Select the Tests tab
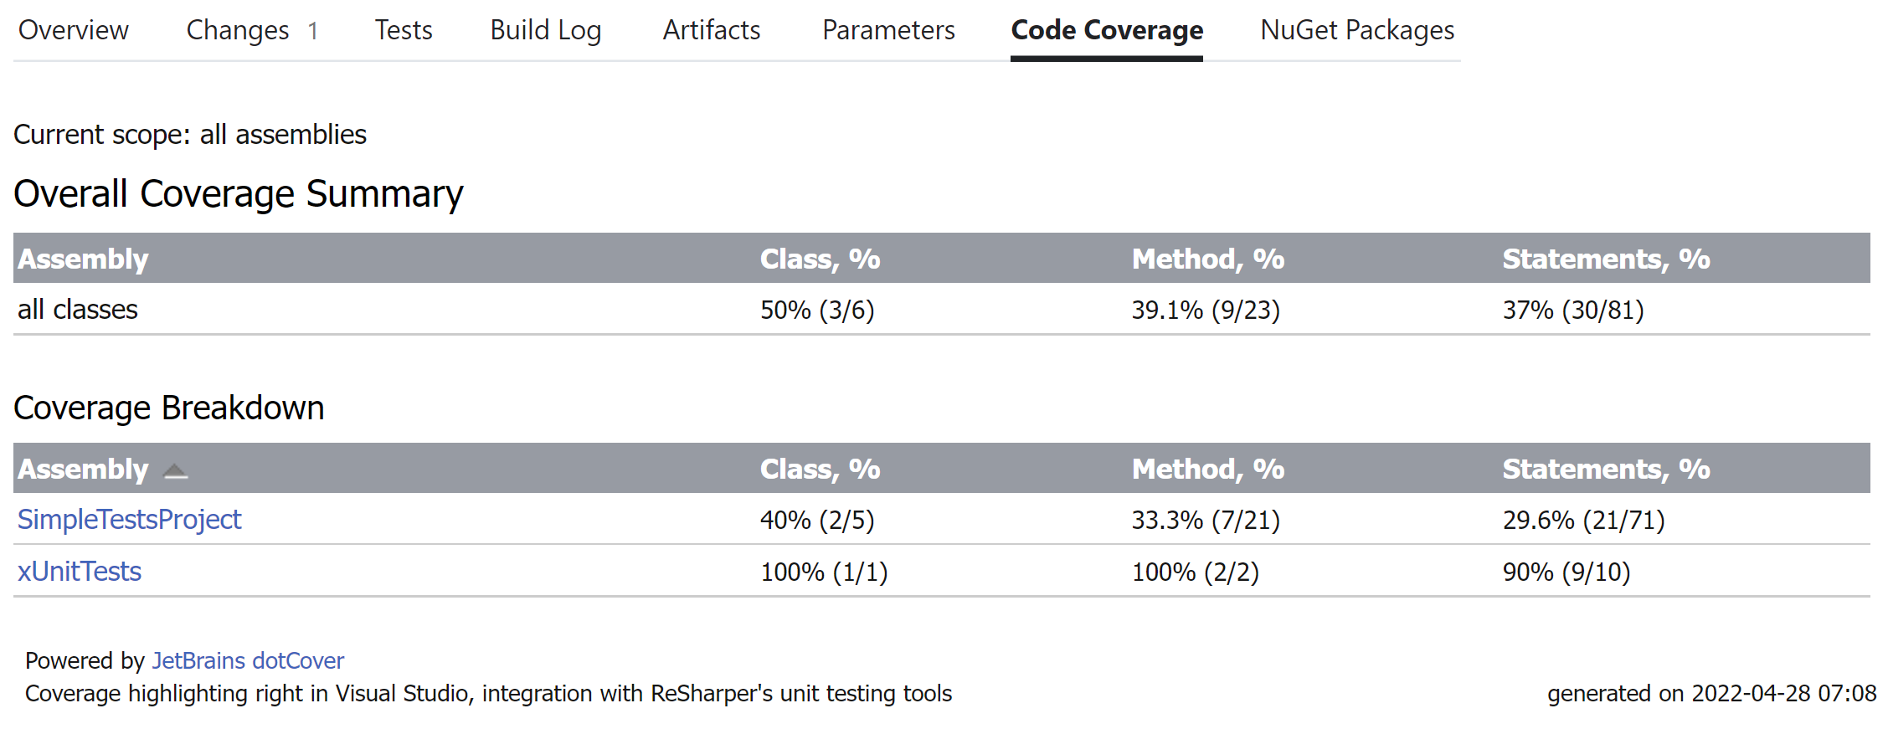This screenshot has height=734, width=1888. point(403,30)
